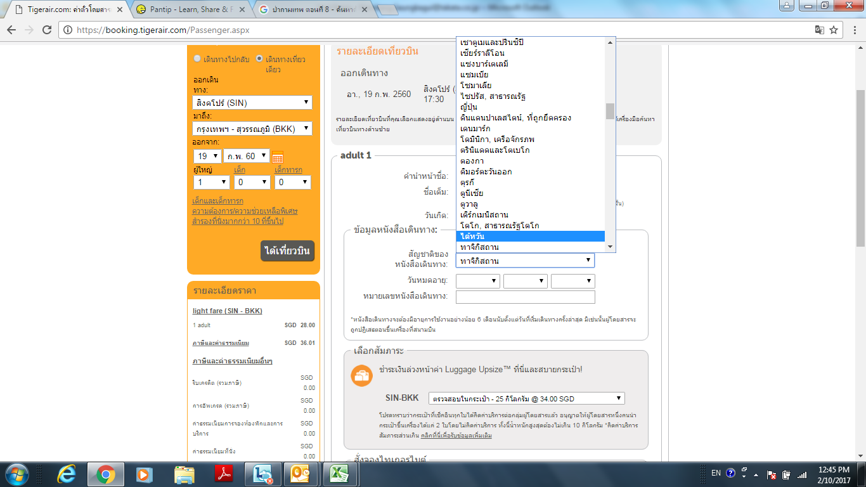Viewport: 866px width, 487px height.
Task: Click the browser back arrow
Action: 11,29
